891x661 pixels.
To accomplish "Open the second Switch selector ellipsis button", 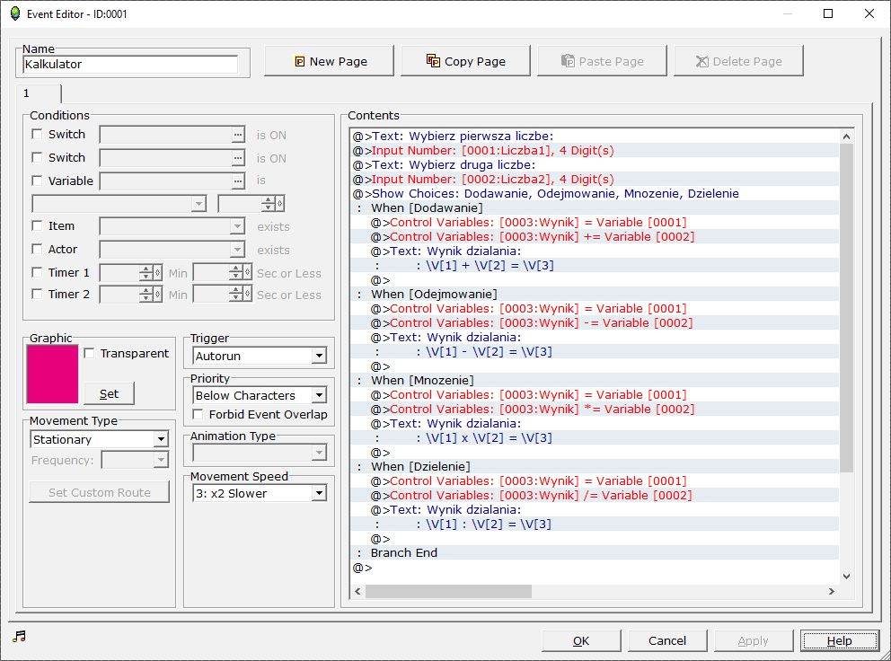I will (238, 158).
